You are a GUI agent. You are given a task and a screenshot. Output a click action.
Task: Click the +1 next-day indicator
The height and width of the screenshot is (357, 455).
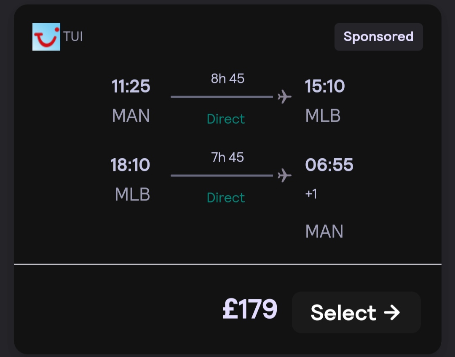[311, 194]
